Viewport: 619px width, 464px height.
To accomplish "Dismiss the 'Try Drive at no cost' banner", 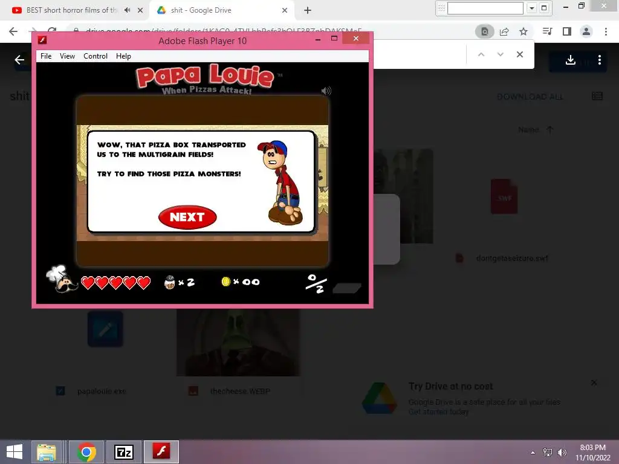I will pos(594,382).
